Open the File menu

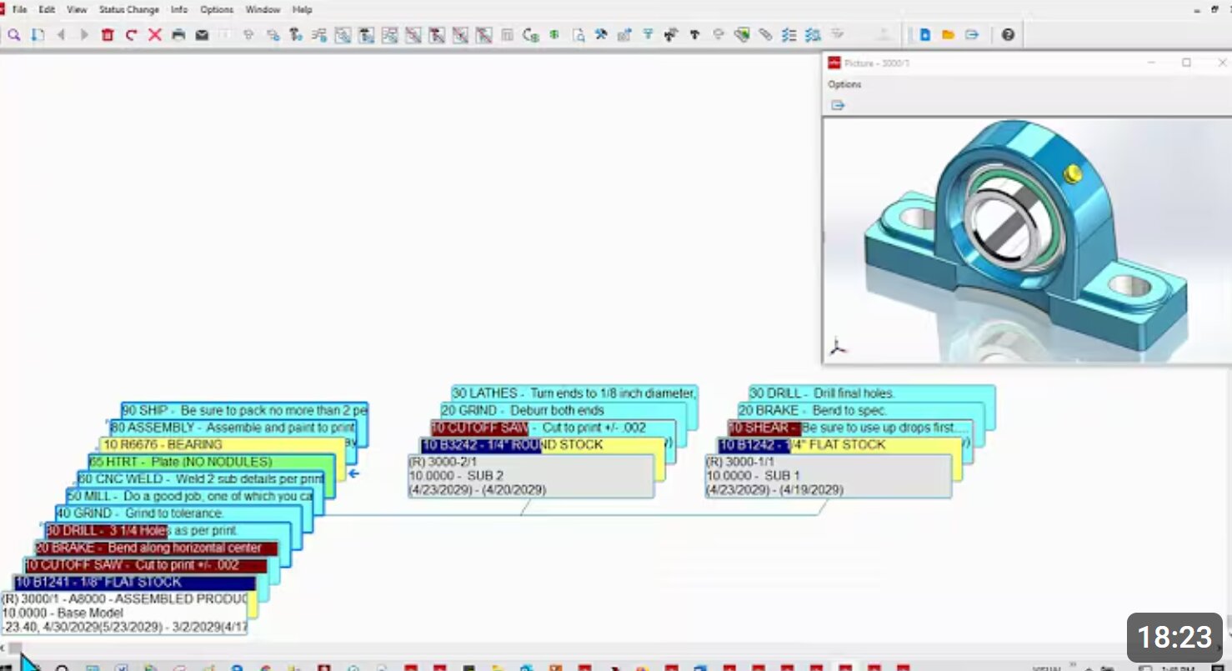click(x=20, y=10)
